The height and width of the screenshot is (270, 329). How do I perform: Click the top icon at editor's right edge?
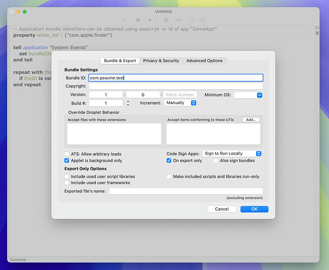point(317,28)
